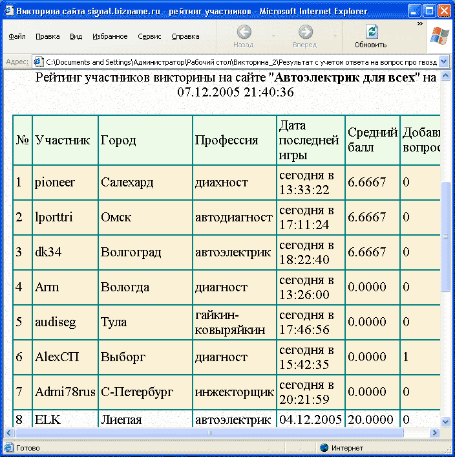Open the Правка menu
455x457 pixels.
click(x=48, y=36)
